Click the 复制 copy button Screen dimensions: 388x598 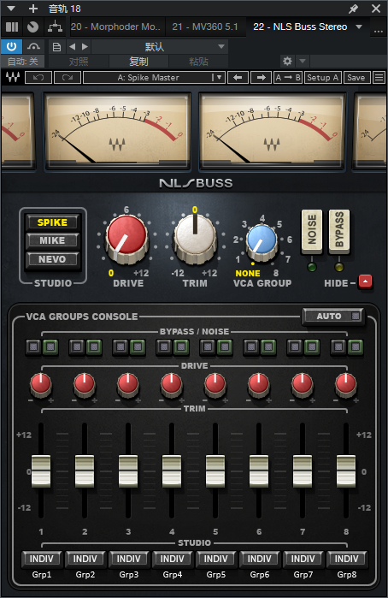click(138, 62)
